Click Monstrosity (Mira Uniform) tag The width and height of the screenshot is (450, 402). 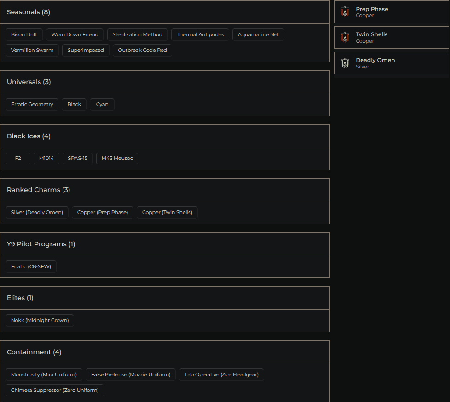[44, 374]
